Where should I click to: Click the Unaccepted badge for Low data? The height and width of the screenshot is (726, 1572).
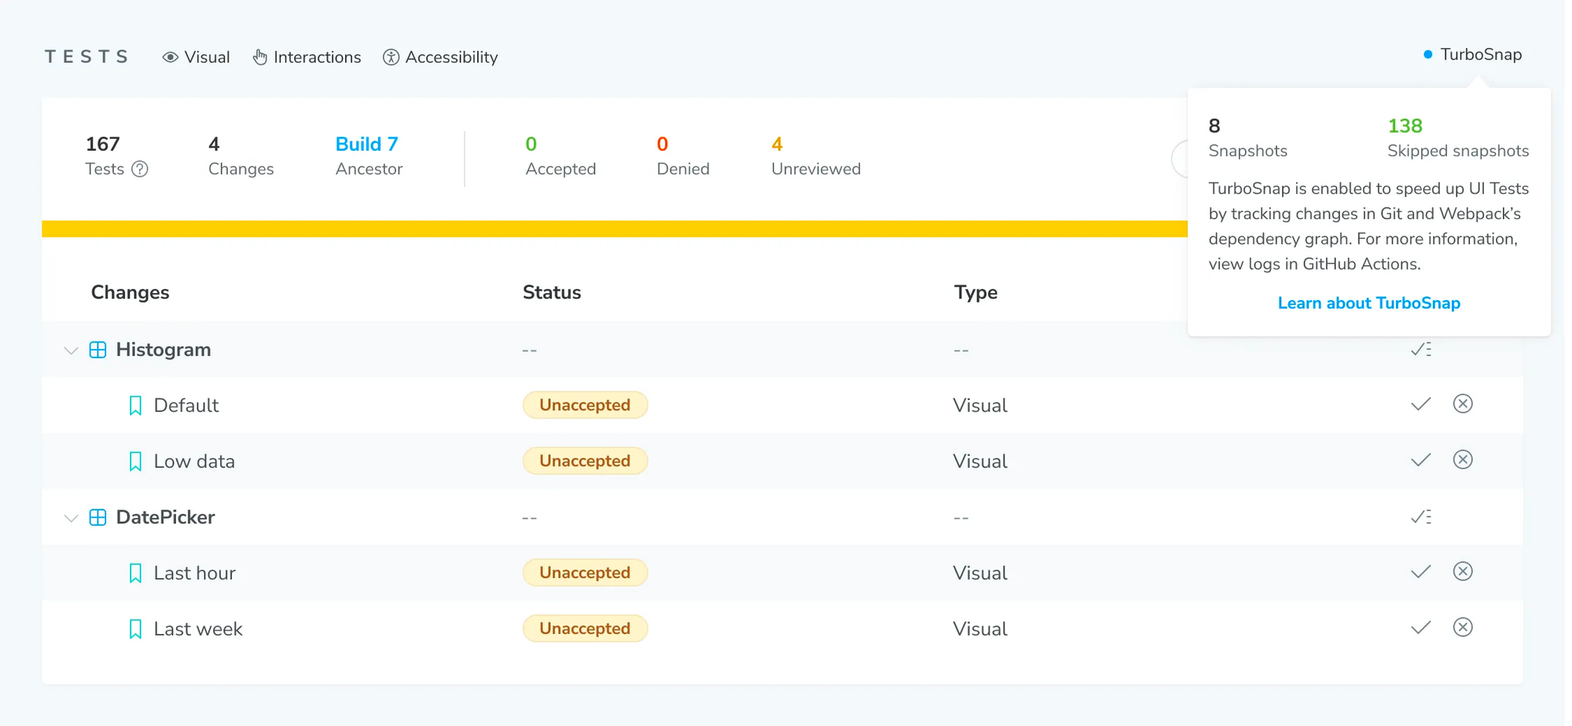click(586, 461)
